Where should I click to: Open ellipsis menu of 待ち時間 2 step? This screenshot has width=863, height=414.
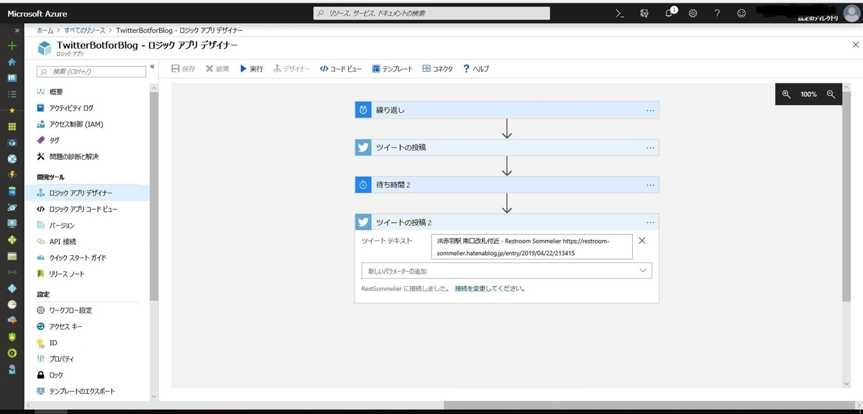coord(650,185)
